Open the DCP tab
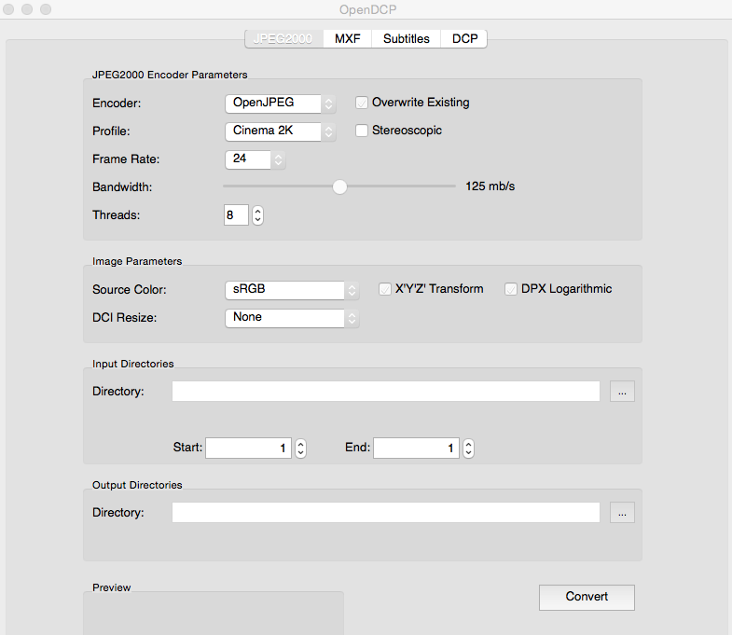Viewport: 732px width, 635px height. 464,39
